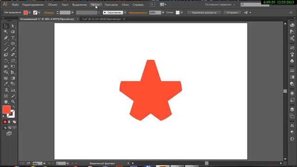297x167 pixels.
Task: Select the Mesh tool
Action: tap(6, 78)
